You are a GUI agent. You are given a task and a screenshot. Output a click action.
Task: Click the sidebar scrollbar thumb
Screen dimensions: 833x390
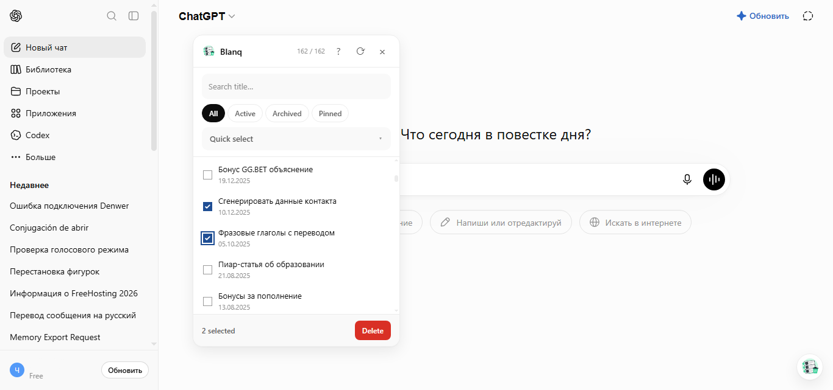coord(154,80)
